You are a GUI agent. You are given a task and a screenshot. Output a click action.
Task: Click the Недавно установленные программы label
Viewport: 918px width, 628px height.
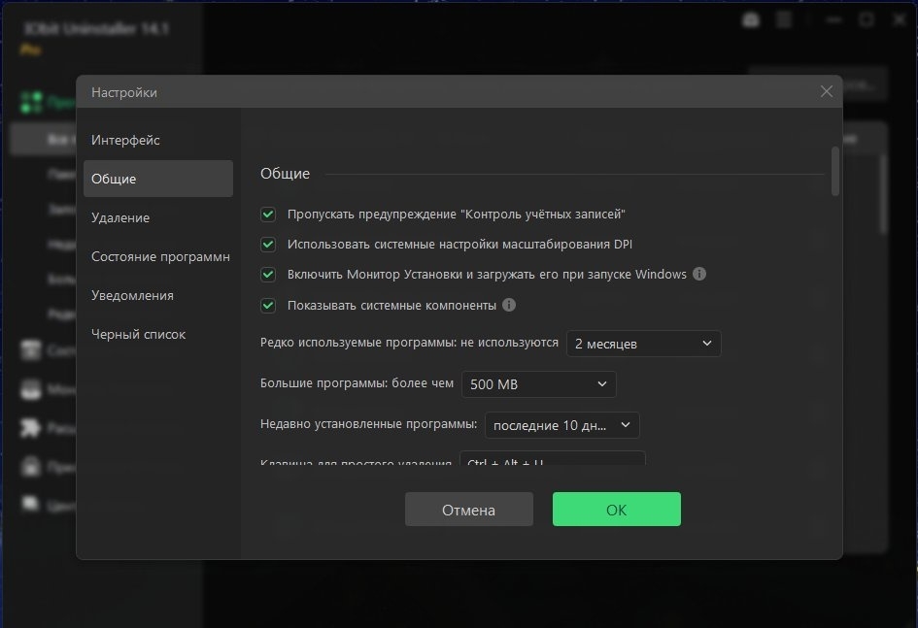pyautogui.click(x=368, y=424)
